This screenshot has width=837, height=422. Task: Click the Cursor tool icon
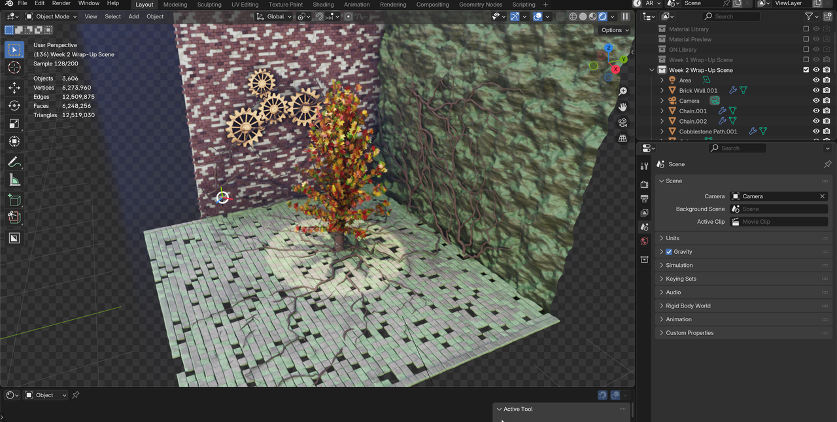(14, 67)
